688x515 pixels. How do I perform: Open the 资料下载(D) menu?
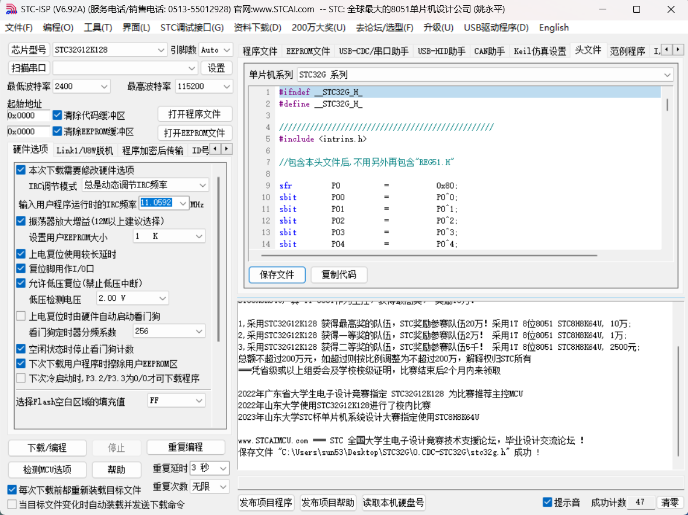coord(257,27)
